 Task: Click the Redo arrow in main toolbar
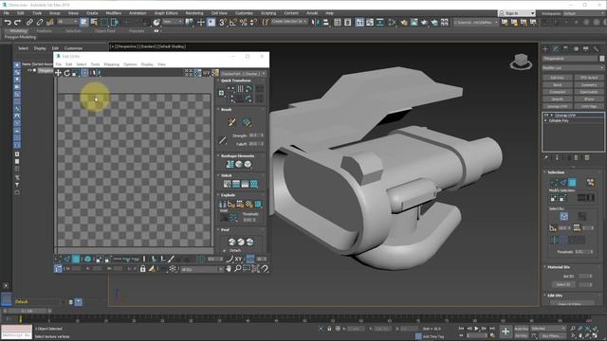point(17,23)
